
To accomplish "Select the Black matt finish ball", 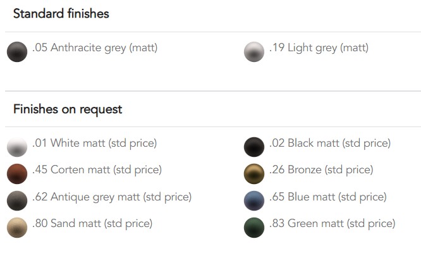I will 254,147.
